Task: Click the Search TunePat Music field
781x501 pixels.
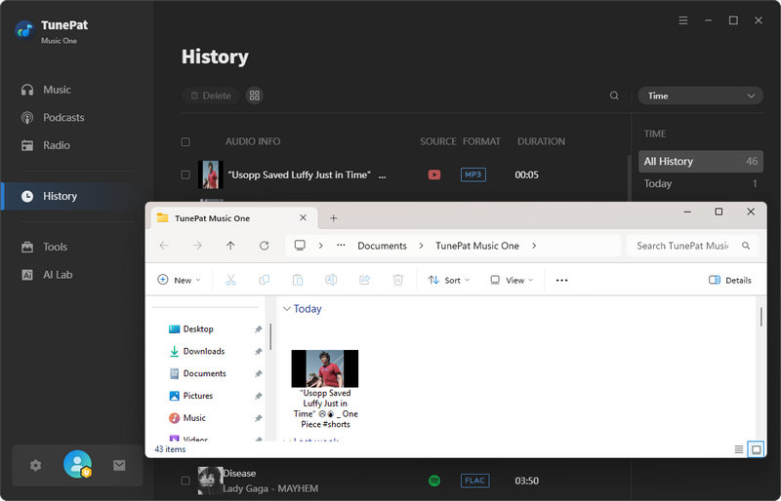Action: click(692, 246)
